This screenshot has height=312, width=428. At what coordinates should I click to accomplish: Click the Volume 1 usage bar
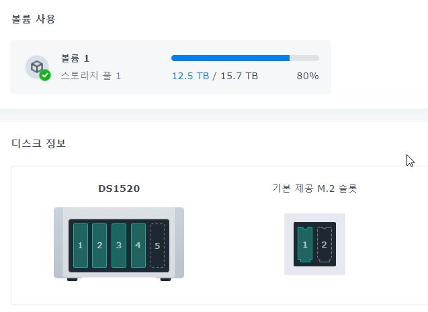[x=245, y=58]
